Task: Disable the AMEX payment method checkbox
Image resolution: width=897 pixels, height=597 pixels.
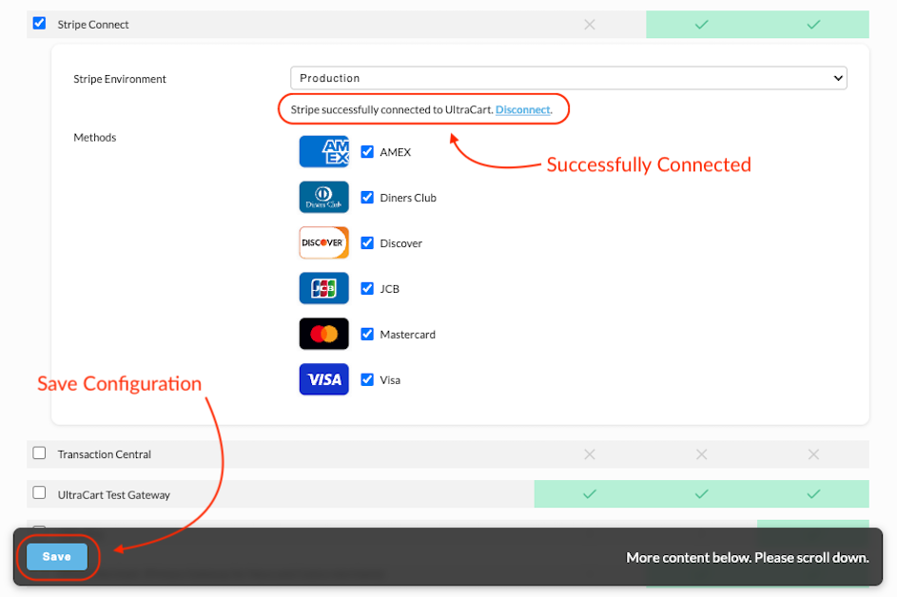Action: click(x=367, y=151)
